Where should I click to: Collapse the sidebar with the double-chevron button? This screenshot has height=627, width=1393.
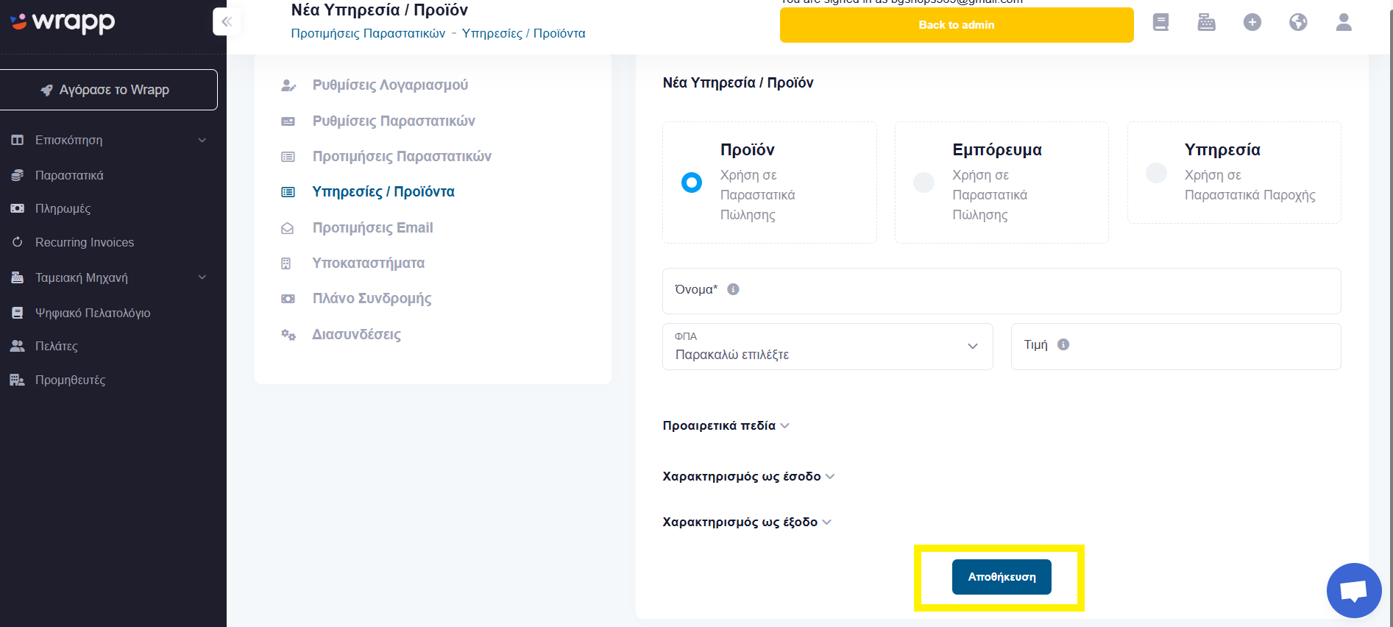227,21
